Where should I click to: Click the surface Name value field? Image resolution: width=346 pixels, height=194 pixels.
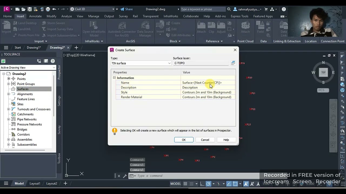tap(208, 83)
